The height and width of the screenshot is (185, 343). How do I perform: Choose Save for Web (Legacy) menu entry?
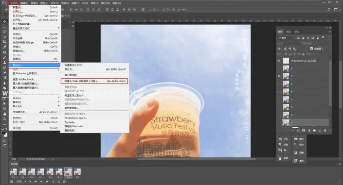[x=94, y=81]
